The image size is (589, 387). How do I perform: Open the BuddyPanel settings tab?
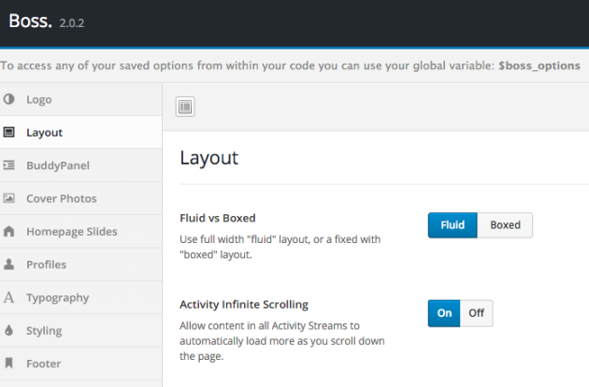80,165
